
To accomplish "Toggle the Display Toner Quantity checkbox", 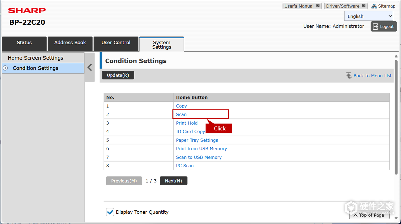I will (x=110, y=212).
